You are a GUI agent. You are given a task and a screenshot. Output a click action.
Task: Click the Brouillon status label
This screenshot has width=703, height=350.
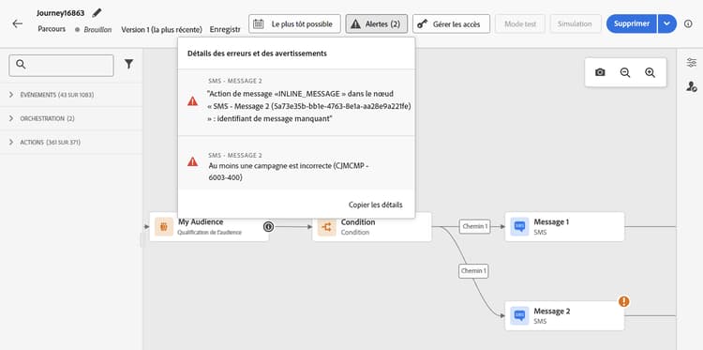[x=97, y=30]
